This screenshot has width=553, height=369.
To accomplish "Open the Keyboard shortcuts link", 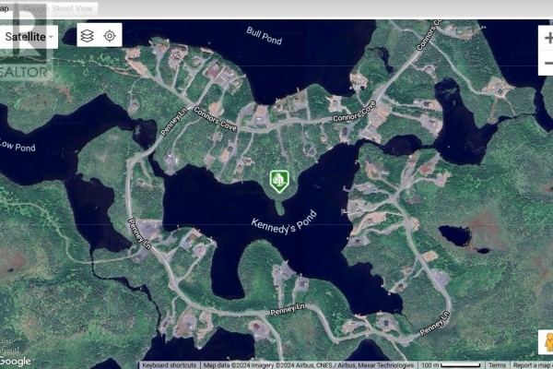I will [x=170, y=365].
